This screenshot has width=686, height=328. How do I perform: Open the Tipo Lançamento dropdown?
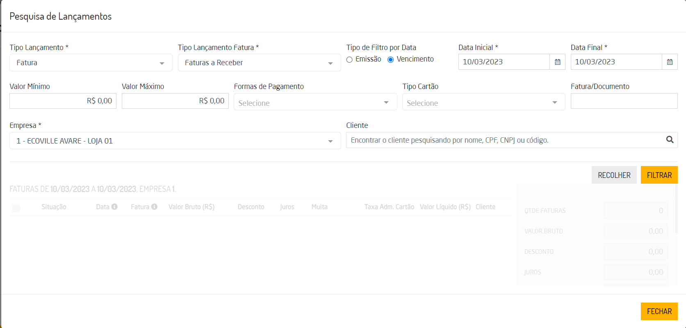click(91, 63)
